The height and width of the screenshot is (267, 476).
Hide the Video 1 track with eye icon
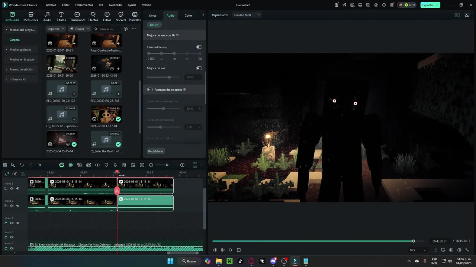tap(18, 223)
